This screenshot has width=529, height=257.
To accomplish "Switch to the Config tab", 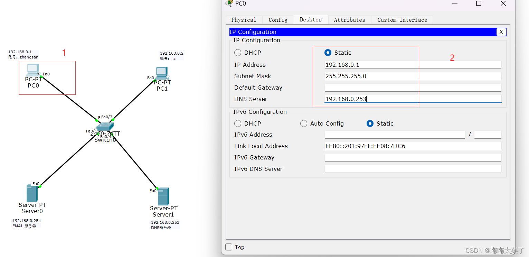I will 278,20.
